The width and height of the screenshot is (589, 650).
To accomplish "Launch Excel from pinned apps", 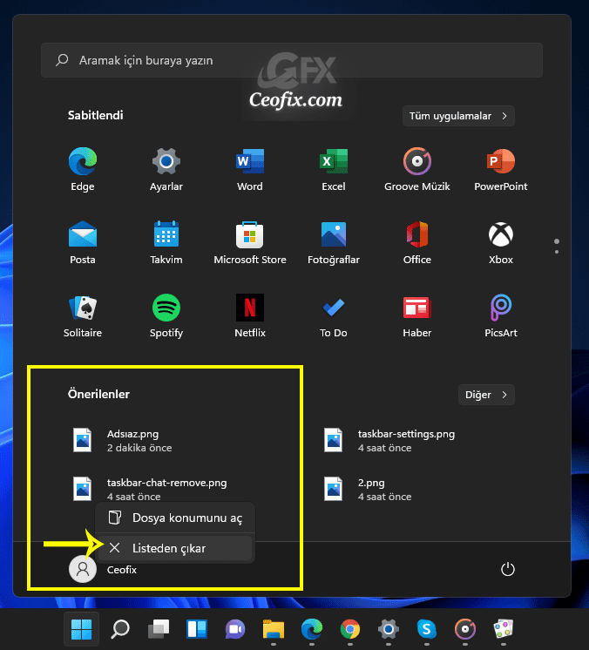I will click(334, 169).
